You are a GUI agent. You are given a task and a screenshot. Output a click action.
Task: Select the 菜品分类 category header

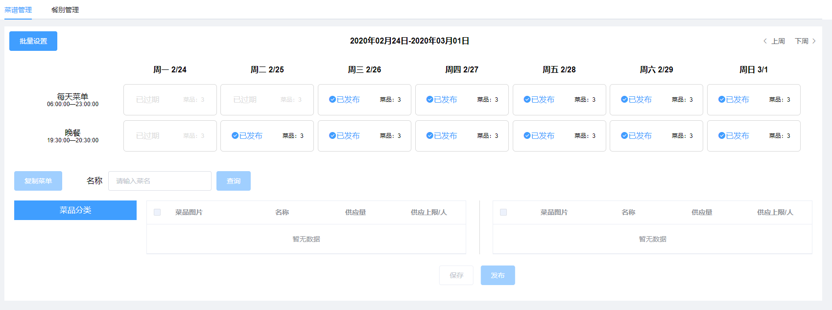[x=75, y=210]
